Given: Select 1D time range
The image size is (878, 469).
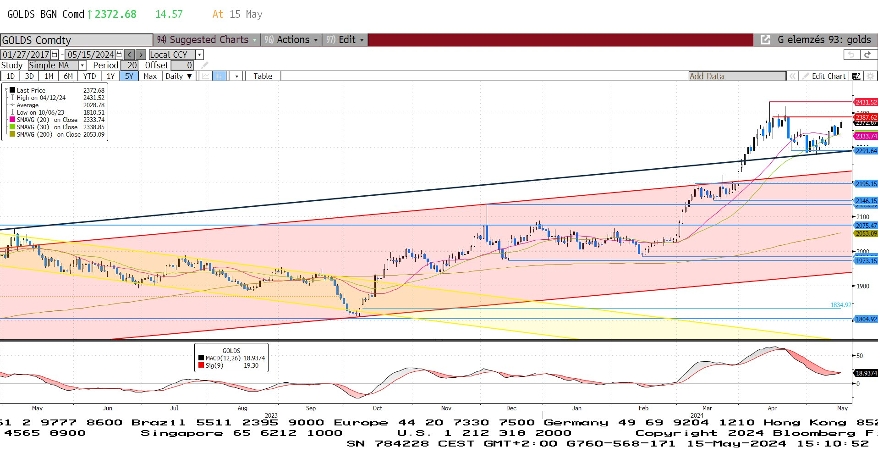Looking at the screenshot, I should coord(10,76).
